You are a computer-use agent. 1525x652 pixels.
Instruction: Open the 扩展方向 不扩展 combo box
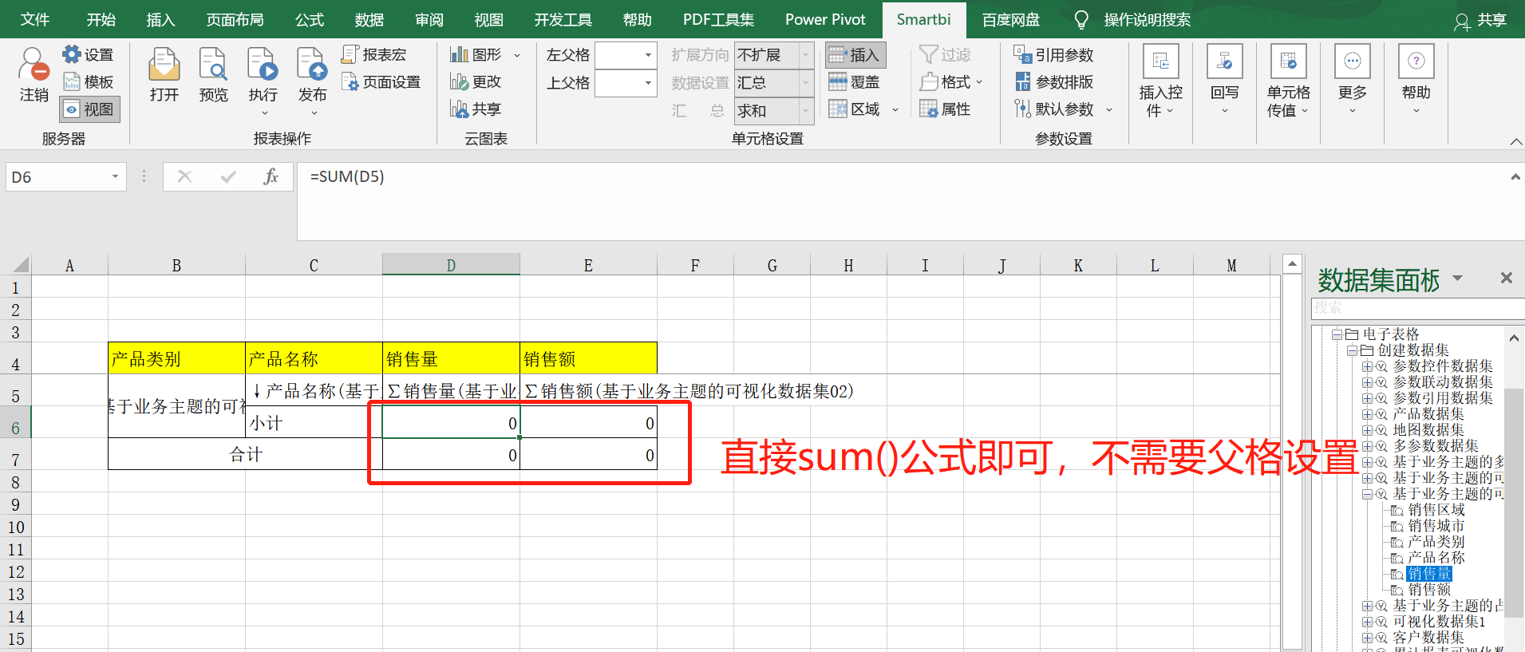tap(773, 55)
